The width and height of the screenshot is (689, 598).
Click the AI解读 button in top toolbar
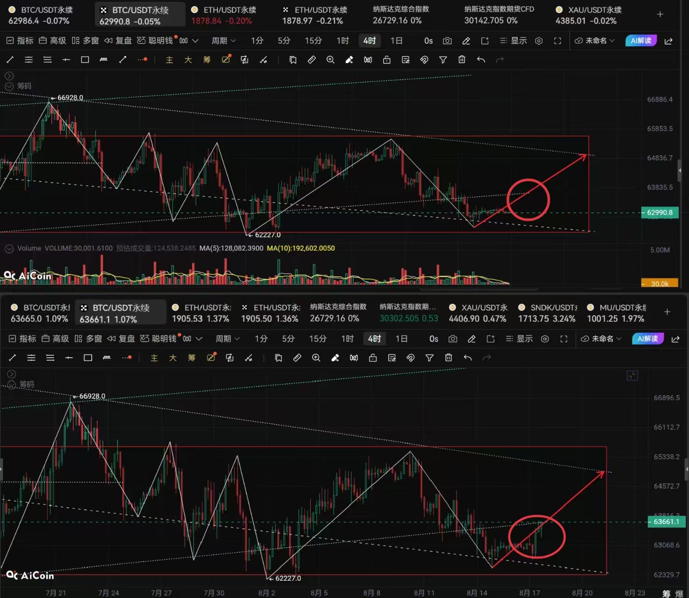pos(641,41)
